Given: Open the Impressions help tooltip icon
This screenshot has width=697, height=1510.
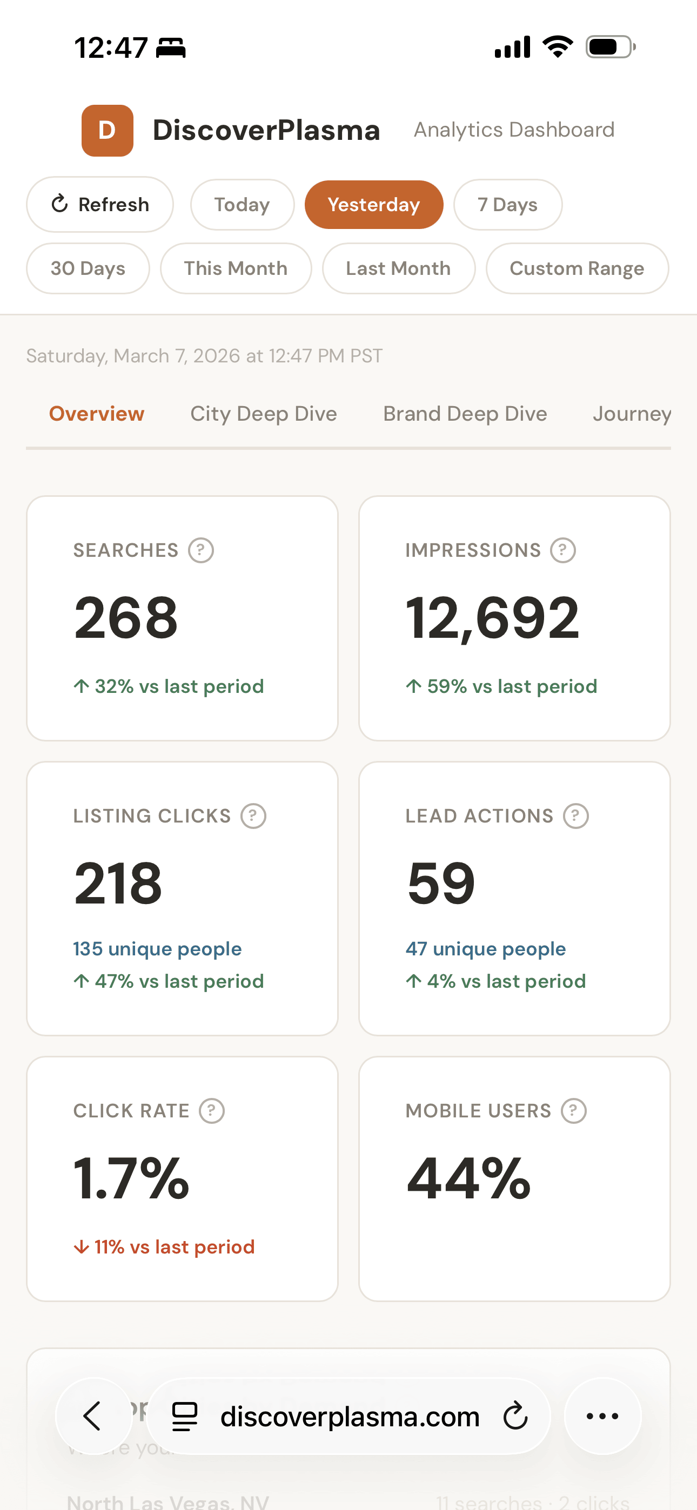Looking at the screenshot, I should (562, 550).
